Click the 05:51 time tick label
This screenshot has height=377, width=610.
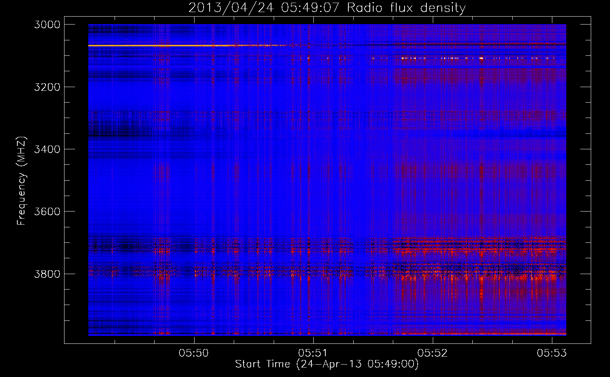click(x=313, y=353)
